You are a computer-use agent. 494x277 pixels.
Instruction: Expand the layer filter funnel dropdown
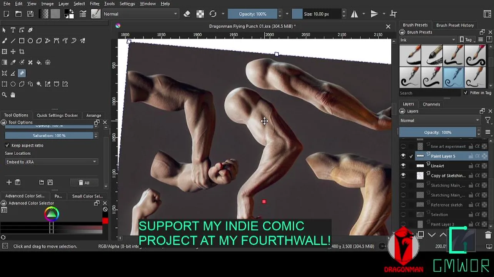coord(488,120)
